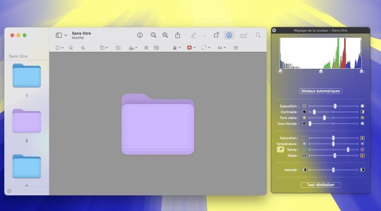Screen dimensions: 381x211
Task: Select the Instant Alpha magic wand tool
Action: tap(71, 48)
